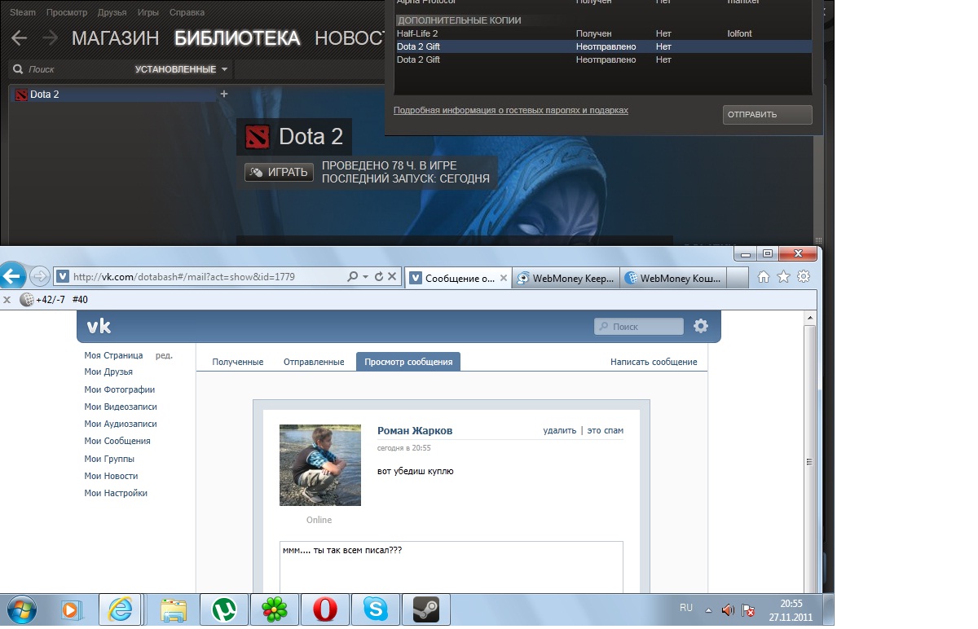
Task: Select Сообщение о... browser tab
Action: 459,278
